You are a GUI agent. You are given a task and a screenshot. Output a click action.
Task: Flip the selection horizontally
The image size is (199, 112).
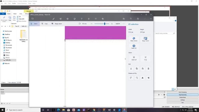(143, 78)
